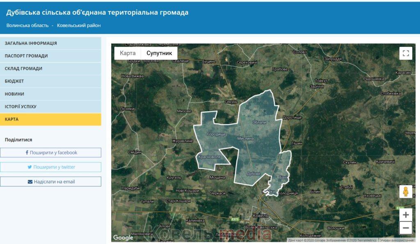This screenshot has height=244, width=420.
Task: Switch map to Карта view
Action: [x=128, y=53]
